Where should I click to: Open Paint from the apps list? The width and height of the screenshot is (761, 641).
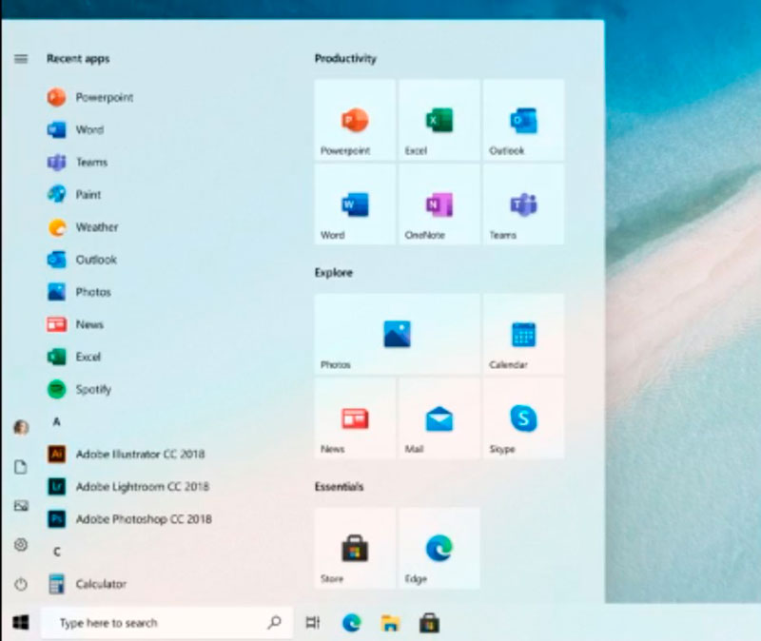74,195
